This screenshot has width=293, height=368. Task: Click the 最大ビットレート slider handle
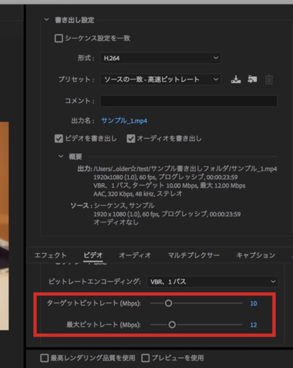pyautogui.click(x=172, y=325)
